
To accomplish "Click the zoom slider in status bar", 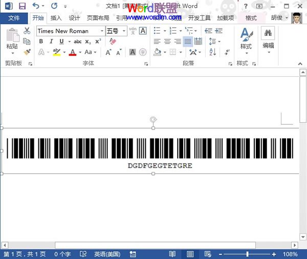I will (x=248, y=254).
